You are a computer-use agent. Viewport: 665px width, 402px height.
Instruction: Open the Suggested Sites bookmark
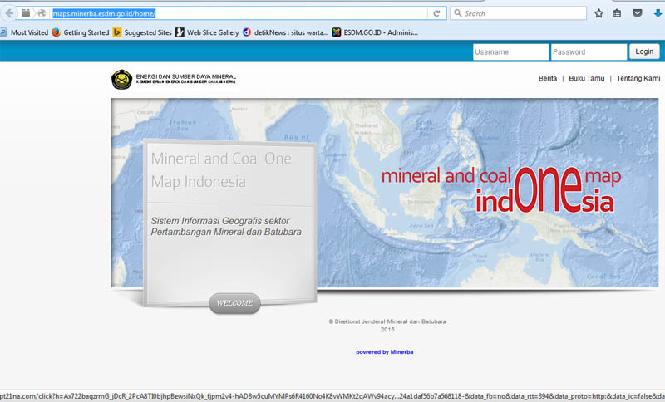click(141, 32)
